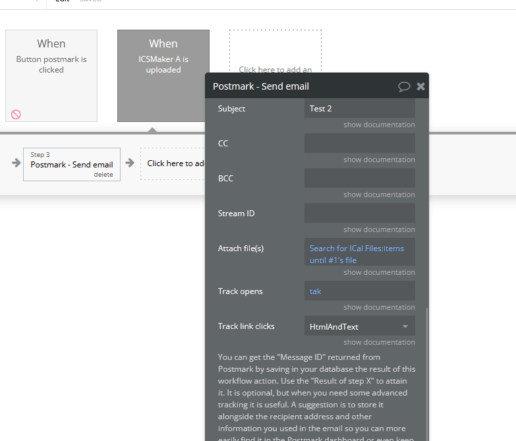
Task: Show documentation under the CC field
Action: [x=379, y=160]
